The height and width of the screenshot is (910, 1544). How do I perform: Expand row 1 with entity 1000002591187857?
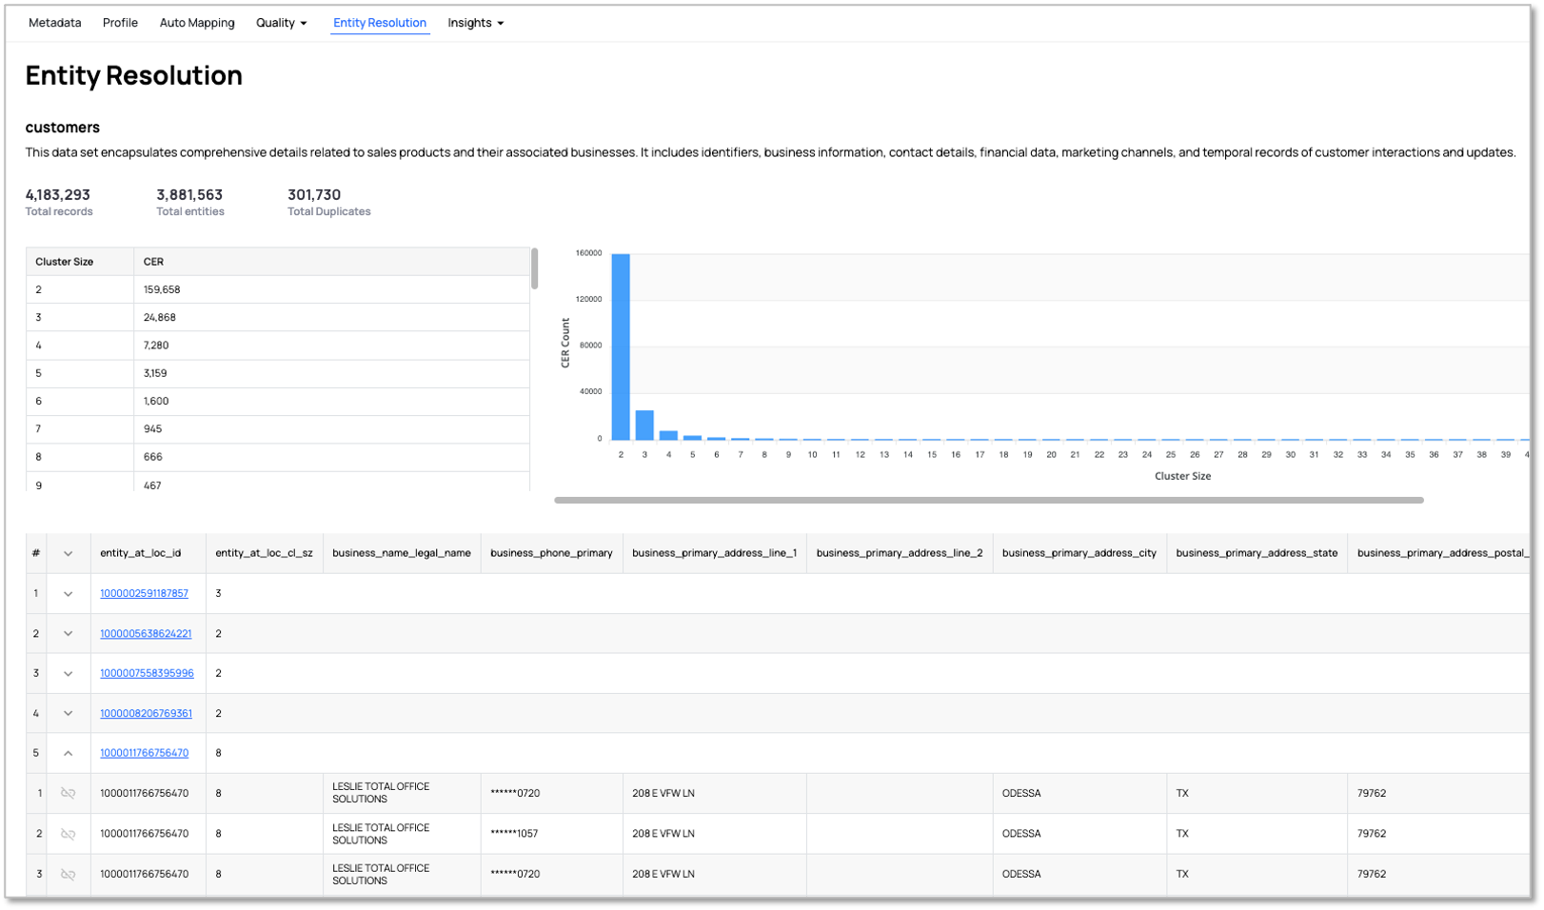68,594
